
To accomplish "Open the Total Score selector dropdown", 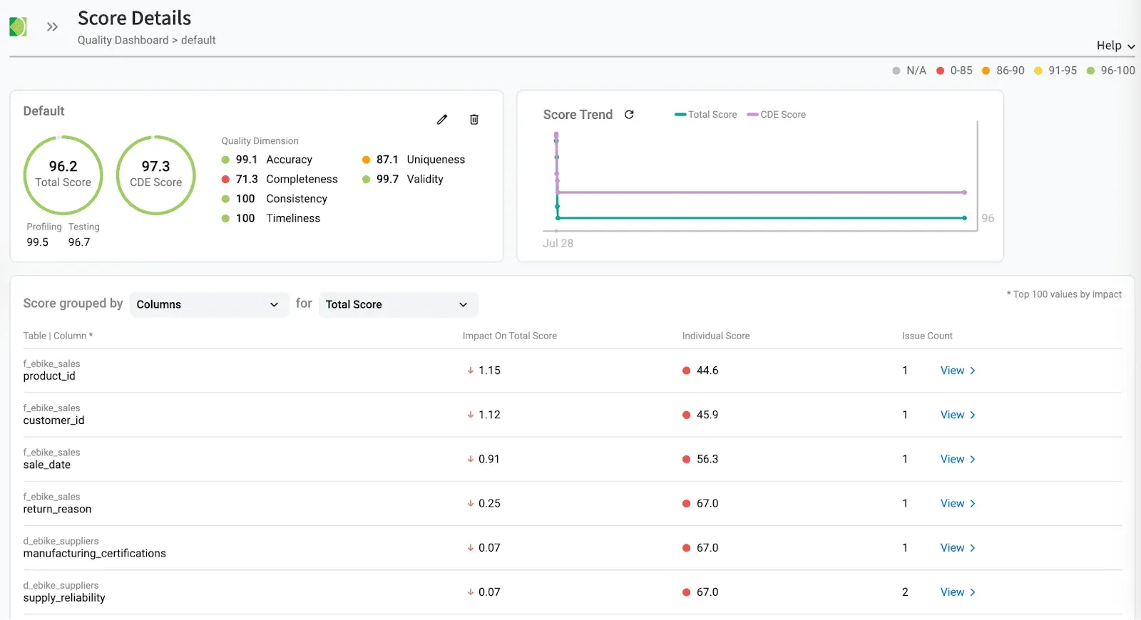I will pyautogui.click(x=397, y=304).
